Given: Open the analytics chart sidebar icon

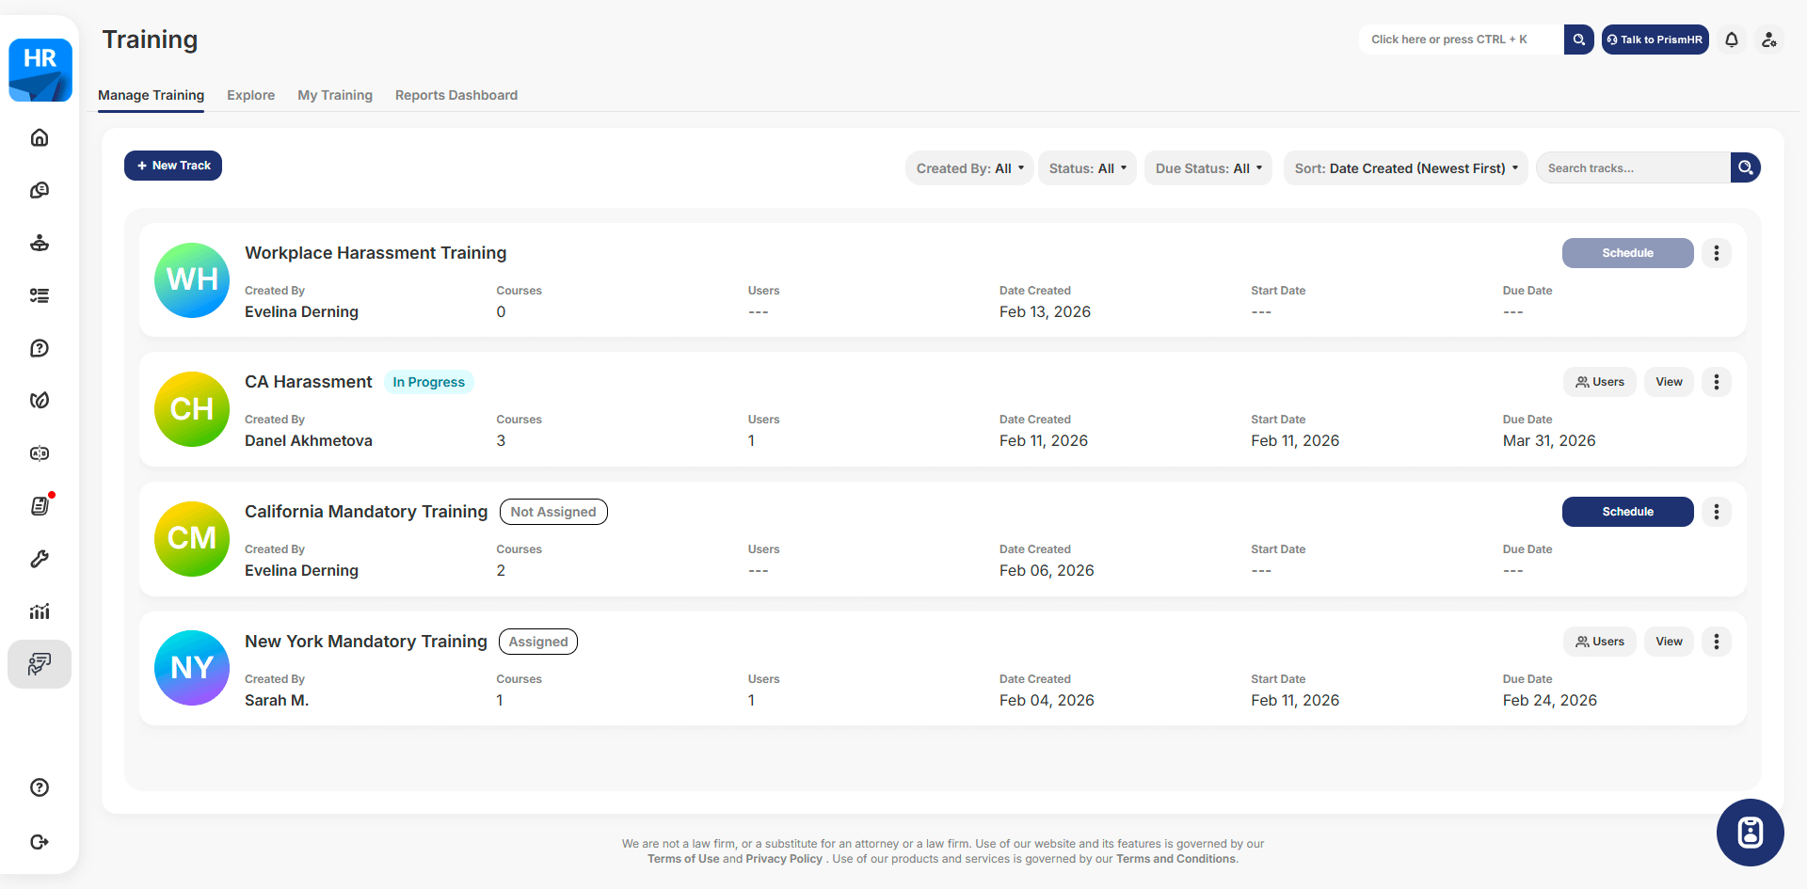Looking at the screenshot, I should coord(40,611).
